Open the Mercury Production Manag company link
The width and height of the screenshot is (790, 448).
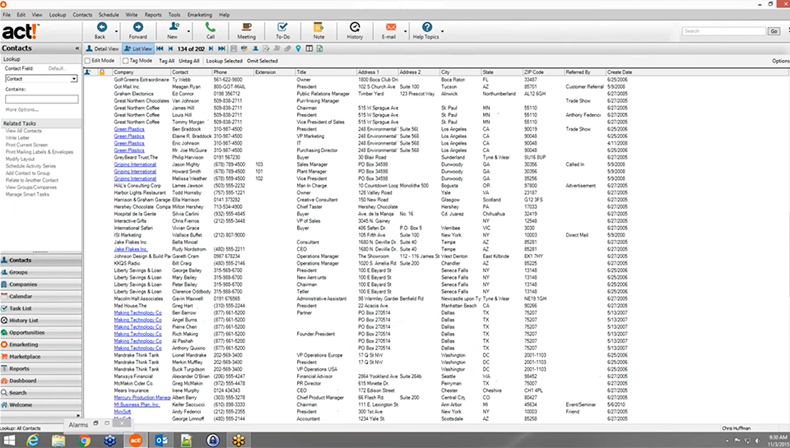142,398
